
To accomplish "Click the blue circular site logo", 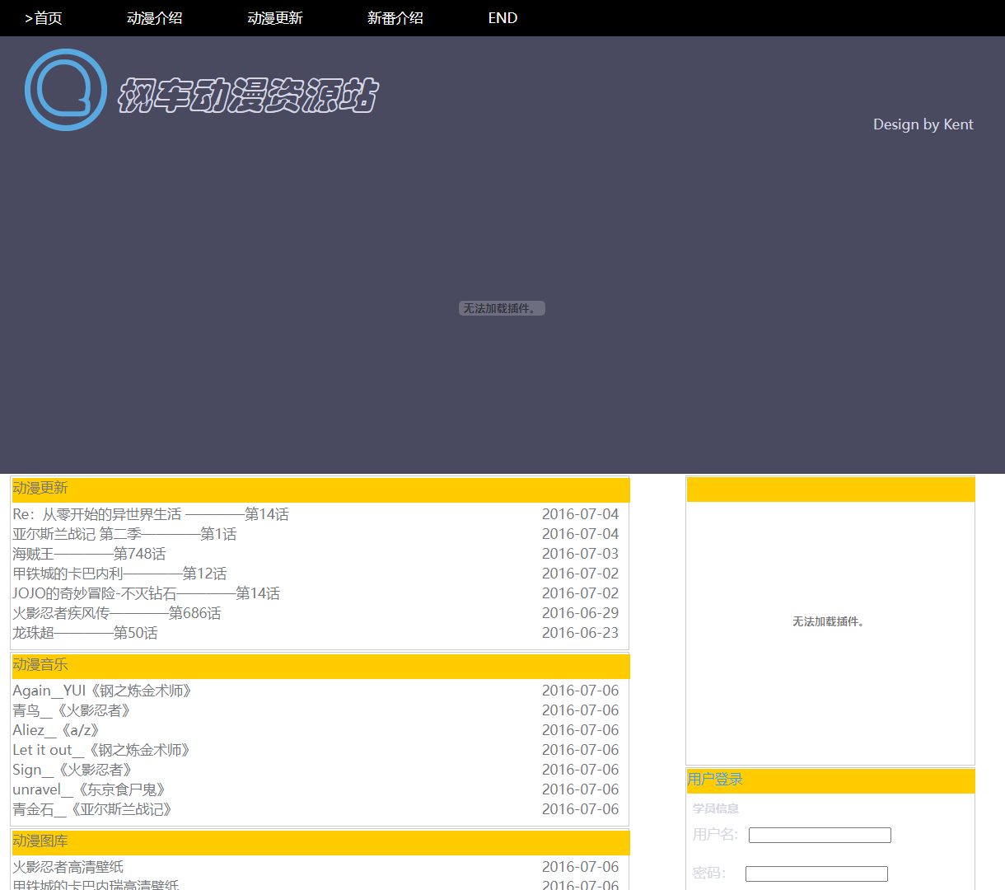I will point(66,90).
